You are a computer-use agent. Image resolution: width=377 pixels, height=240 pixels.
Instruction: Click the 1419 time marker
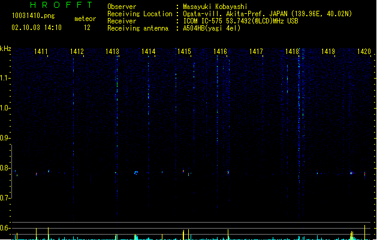pyautogui.click(x=328, y=52)
